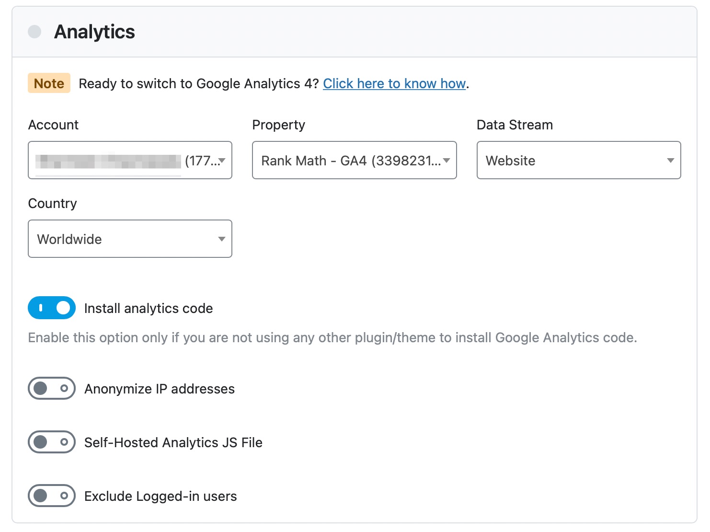Open the Property dropdown showing Rank Math - GA4
710x532 pixels.
[354, 161]
